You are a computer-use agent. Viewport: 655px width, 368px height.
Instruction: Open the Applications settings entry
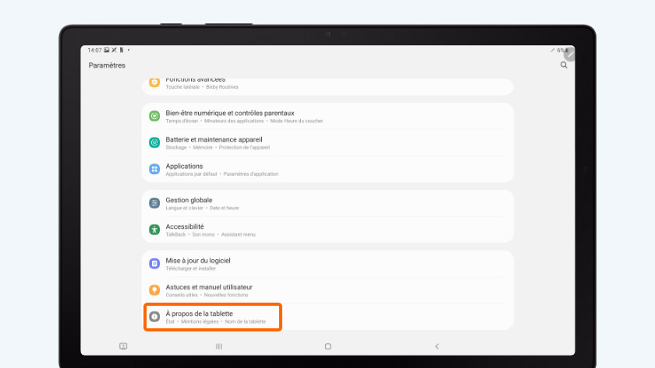[327, 169]
